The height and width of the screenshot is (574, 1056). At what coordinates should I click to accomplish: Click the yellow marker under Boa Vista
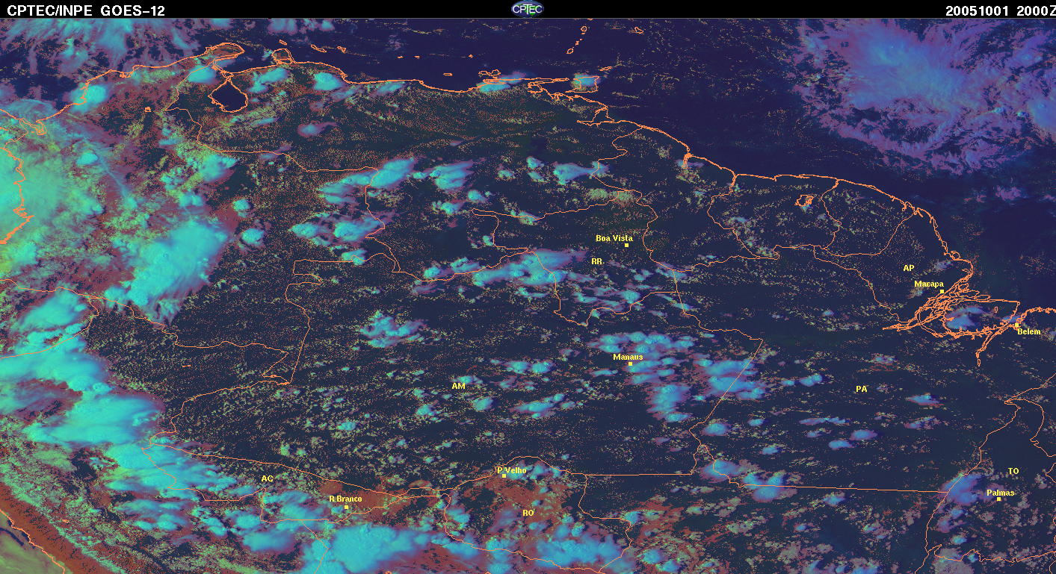pos(626,246)
